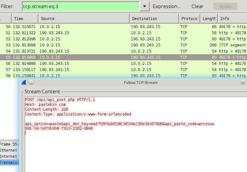Expand the Frame 55 details row
Viewport: 247px width, 172px height.
[x=10, y=144]
